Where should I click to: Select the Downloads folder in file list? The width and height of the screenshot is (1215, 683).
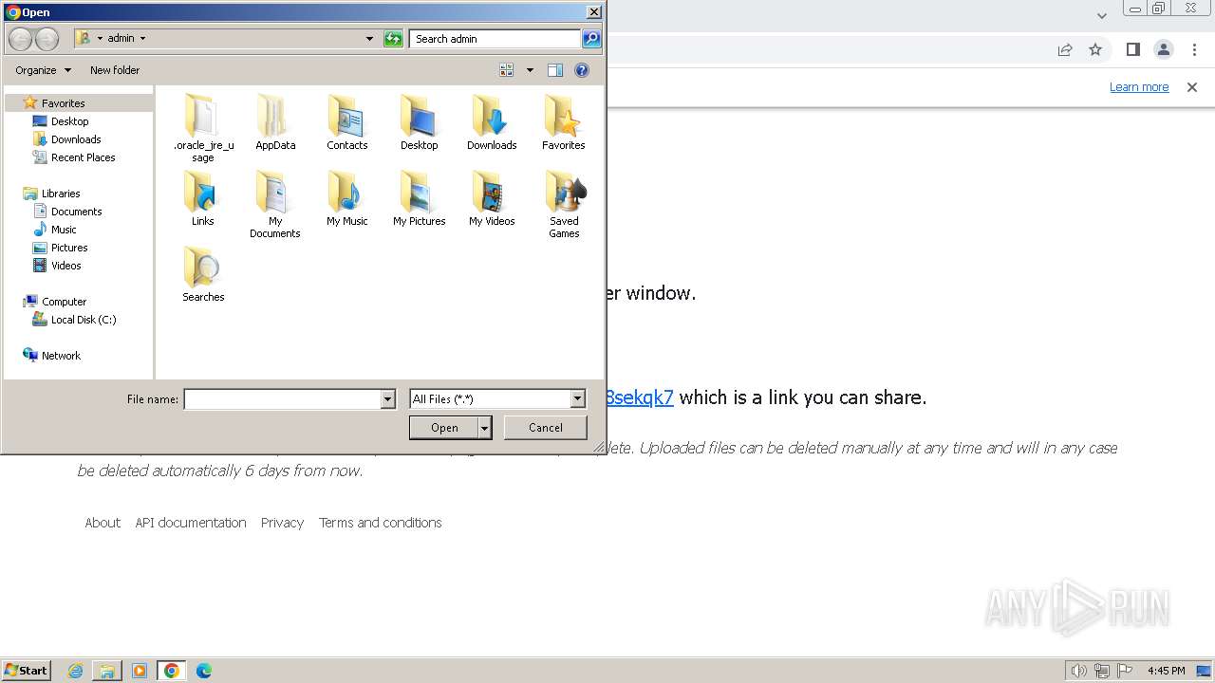click(x=492, y=123)
